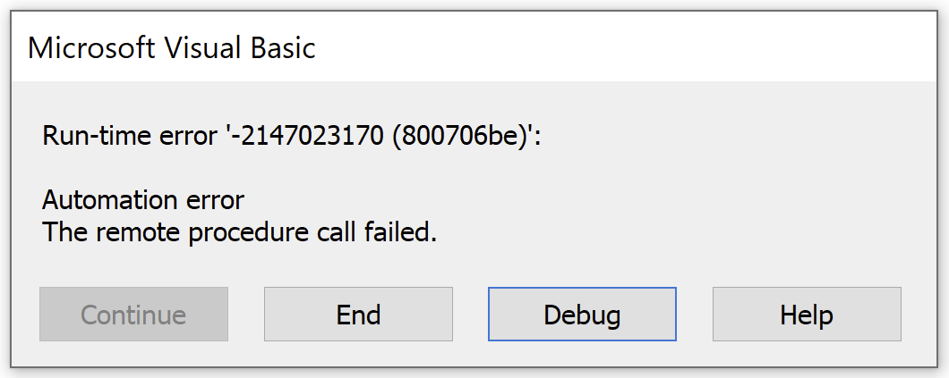Click the remote procedure call failed message
Screen dimensions: 949x378
click(239, 232)
